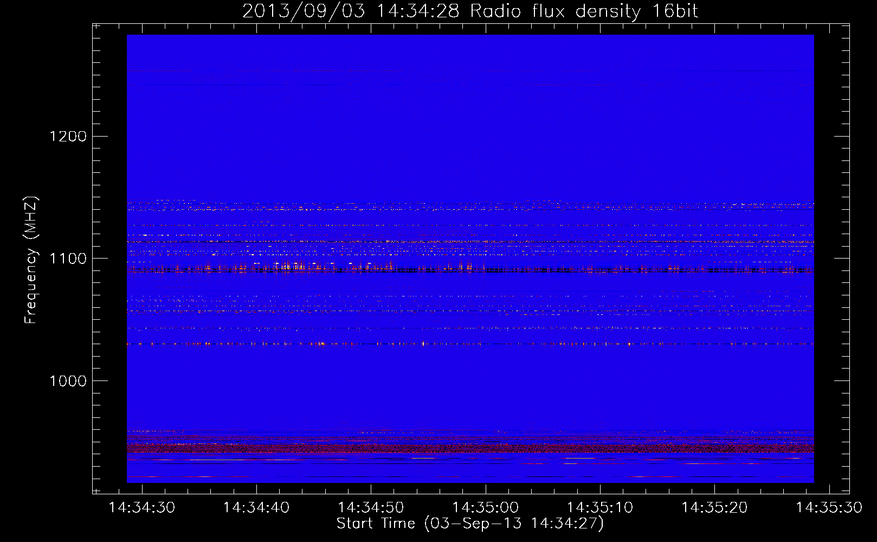Click the 1100 frequency tick label
This screenshot has width=877, height=542.
(68, 259)
